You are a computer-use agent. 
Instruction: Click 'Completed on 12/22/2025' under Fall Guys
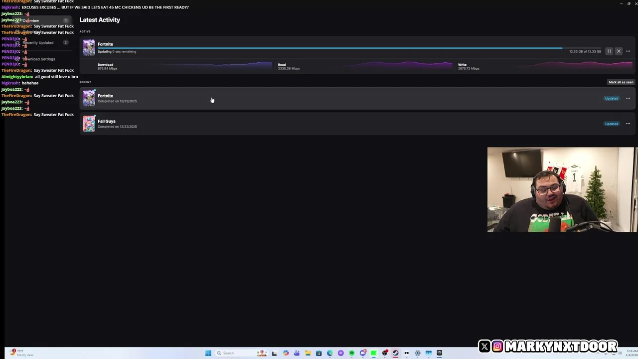click(117, 127)
